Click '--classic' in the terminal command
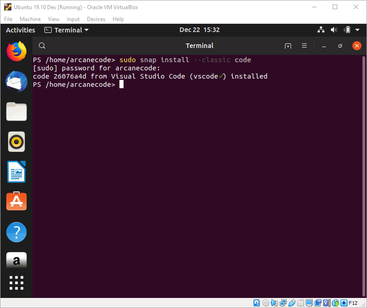 click(x=212, y=60)
